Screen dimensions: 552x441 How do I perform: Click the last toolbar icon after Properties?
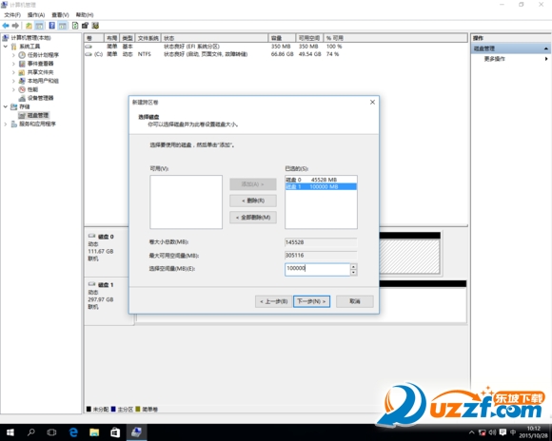(x=95, y=26)
